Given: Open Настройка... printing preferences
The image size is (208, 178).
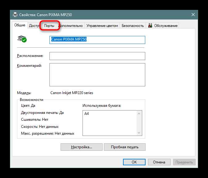Looking at the screenshot, I should [82, 147].
